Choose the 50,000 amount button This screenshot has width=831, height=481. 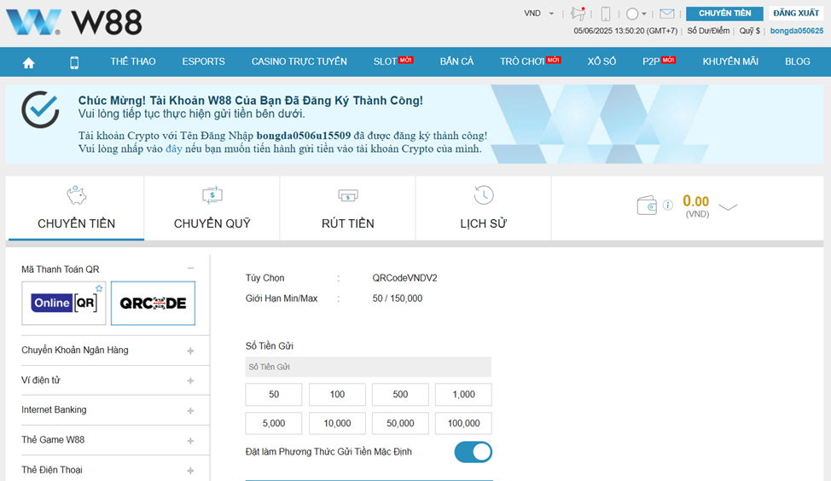pyautogui.click(x=400, y=423)
